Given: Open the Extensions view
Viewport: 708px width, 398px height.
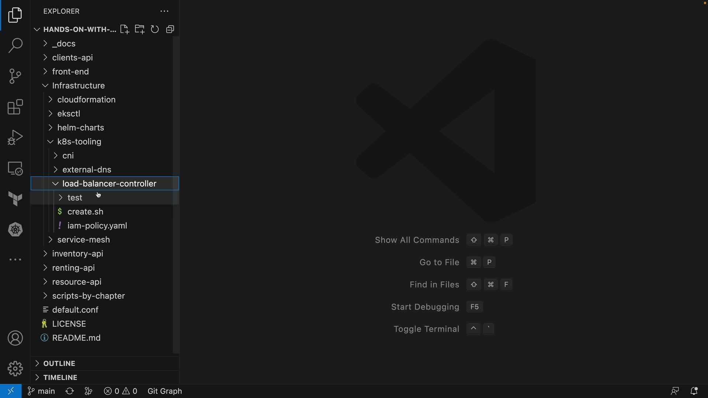Looking at the screenshot, I should (15, 107).
